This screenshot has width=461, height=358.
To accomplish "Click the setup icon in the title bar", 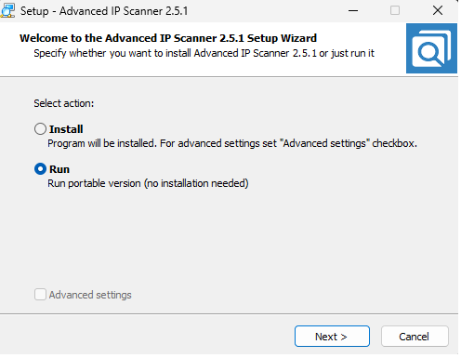I will (7, 10).
